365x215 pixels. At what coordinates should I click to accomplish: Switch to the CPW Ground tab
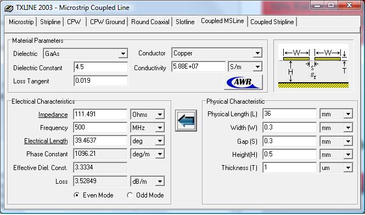point(108,22)
